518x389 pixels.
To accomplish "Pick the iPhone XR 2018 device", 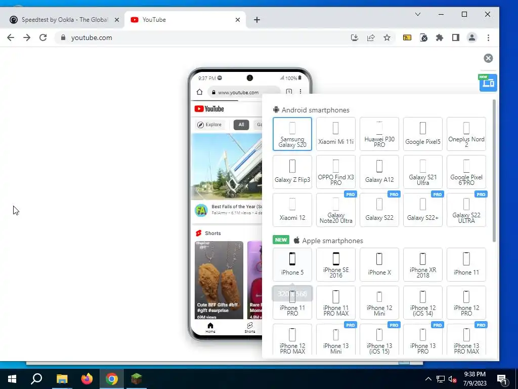I will pos(423,264).
